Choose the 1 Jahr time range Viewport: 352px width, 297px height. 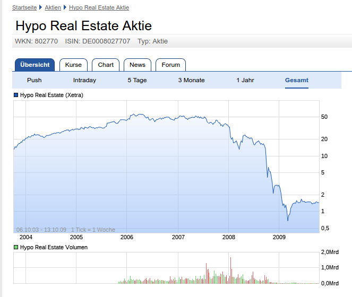245,80
